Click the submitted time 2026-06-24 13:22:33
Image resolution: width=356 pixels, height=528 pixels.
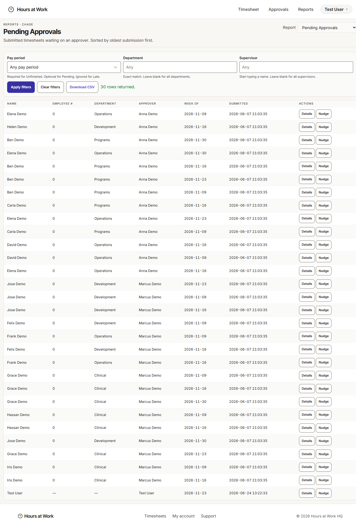pos(248,493)
